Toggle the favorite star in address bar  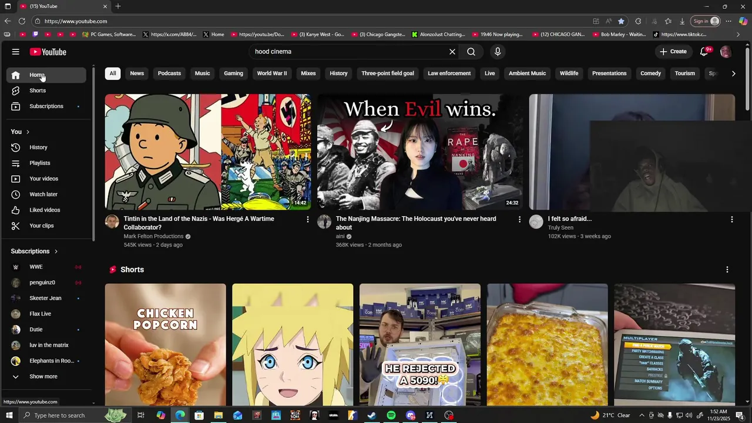pyautogui.click(x=621, y=21)
